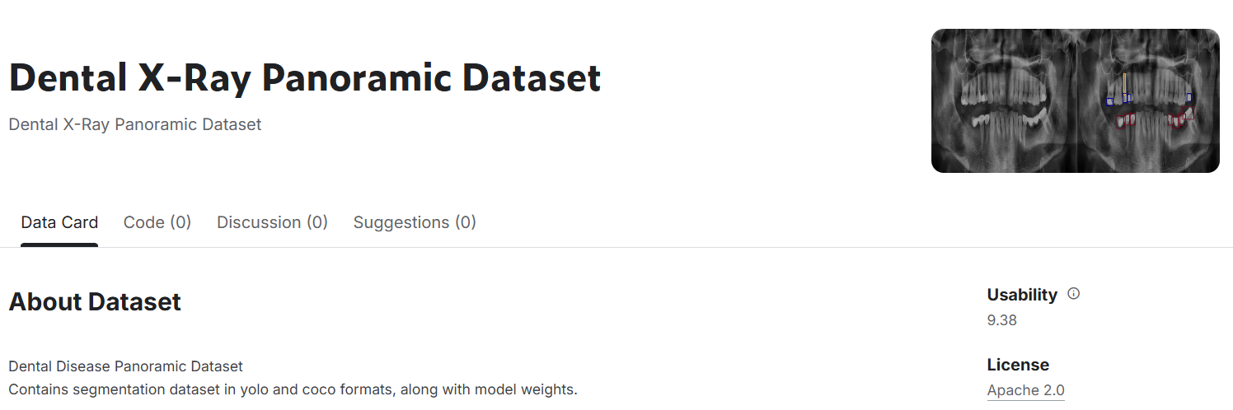This screenshot has width=1233, height=410.
Task: Select the Suggestions (0) tab
Action: pyautogui.click(x=415, y=222)
